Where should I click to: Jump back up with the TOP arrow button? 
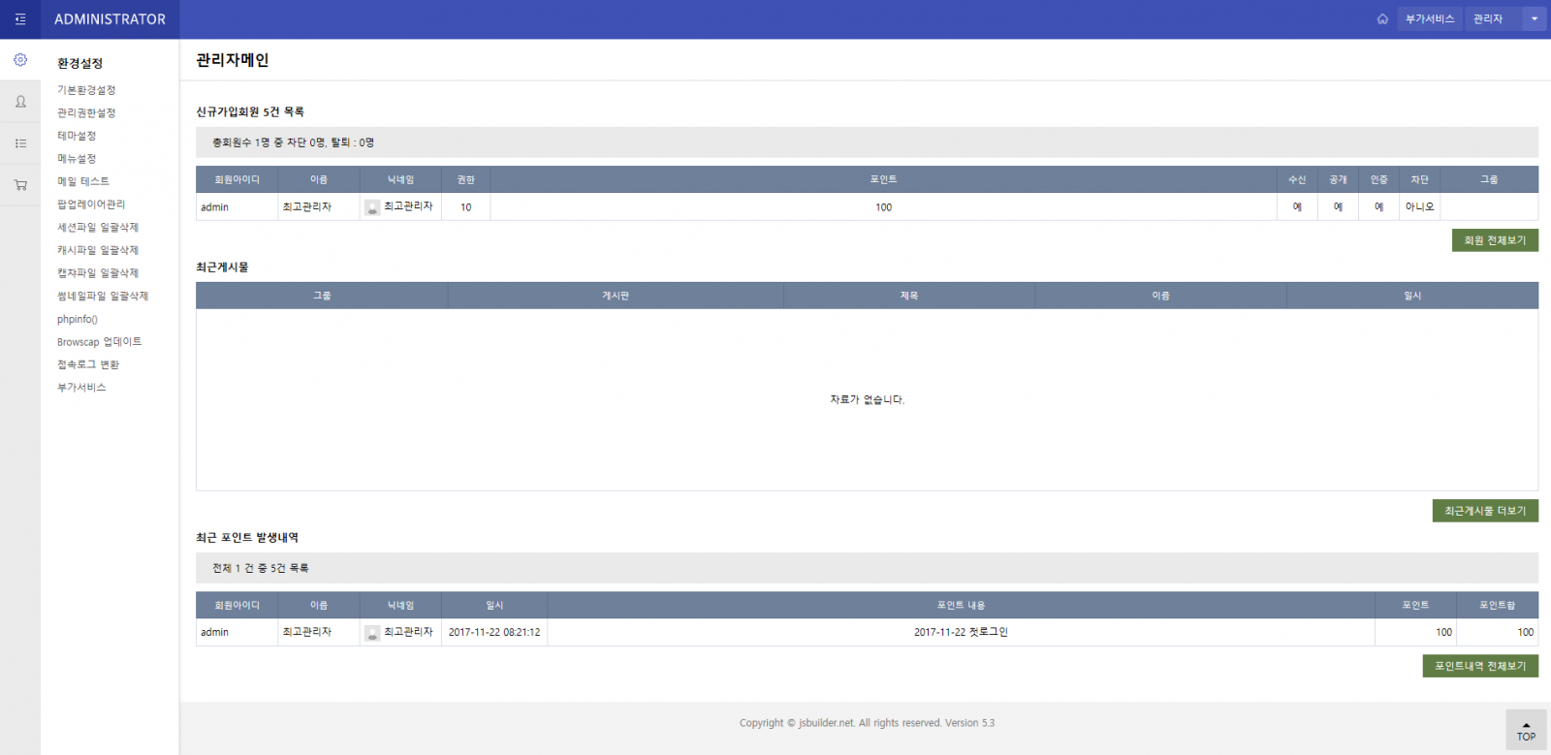pyautogui.click(x=1526, y=731)
